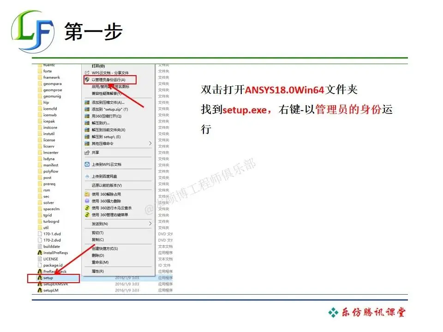Click the WPS cloud share file icon
443x332 pixels.
pyautogui.click(x=87, y=73)
